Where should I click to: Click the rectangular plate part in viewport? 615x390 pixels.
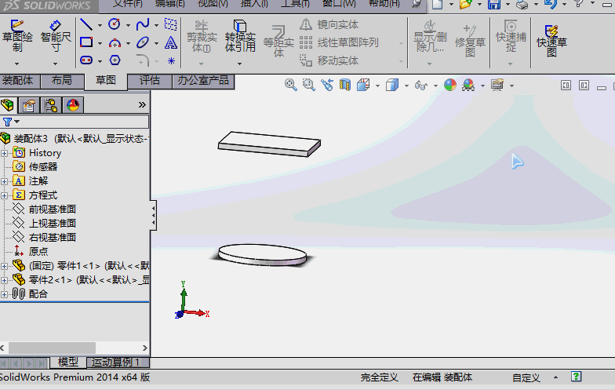269,144
